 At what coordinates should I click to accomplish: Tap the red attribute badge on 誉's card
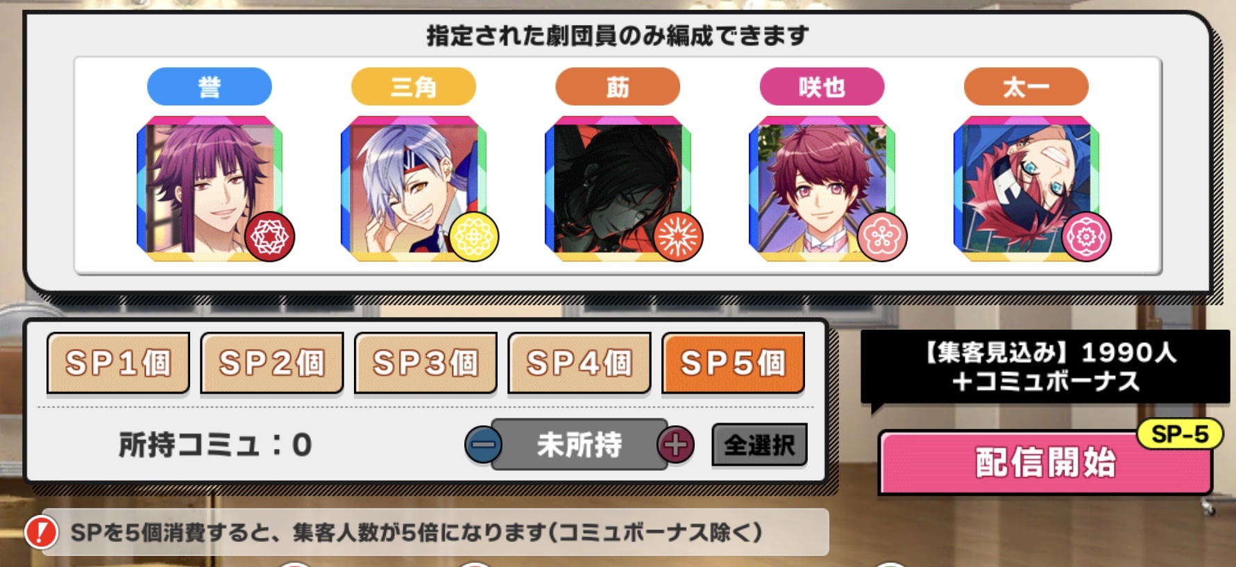pos(269,237)
